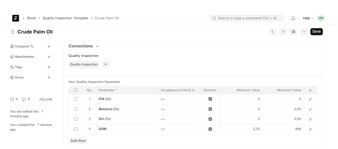Click the Frappe home logo
Viewport: 338px width, 149px height.
pyautogui.click(x=15, y=18)
